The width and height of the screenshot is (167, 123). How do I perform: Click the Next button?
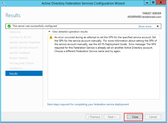coord(112,117)
